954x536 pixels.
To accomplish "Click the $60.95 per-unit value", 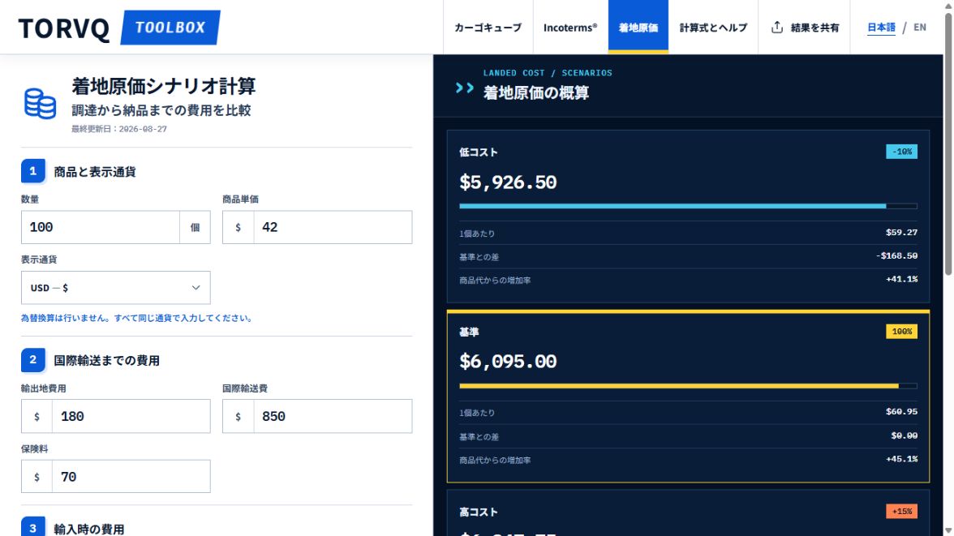I will click(902, 412).
